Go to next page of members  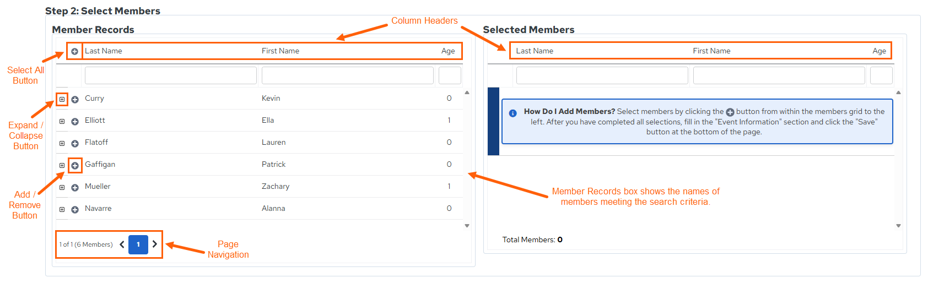155,244
